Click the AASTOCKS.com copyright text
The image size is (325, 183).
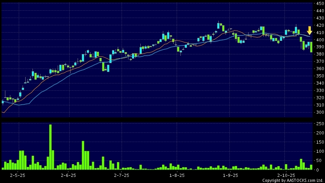click(292, 180)
